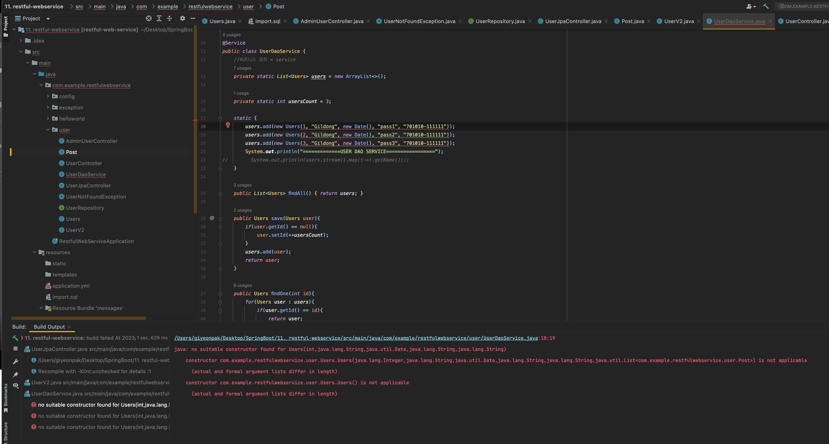Image resolution: width=829 pixels, height=444 pixels.
Task: Click the stop square icon in Build panel
Action: click(16, 349)
